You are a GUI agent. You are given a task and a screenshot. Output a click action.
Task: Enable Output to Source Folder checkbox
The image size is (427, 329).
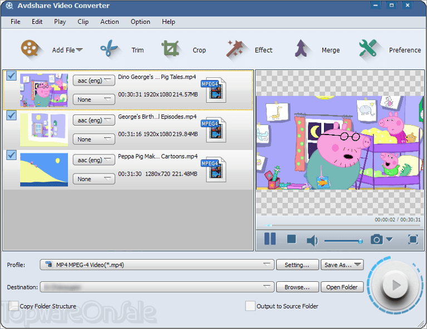click(x=250, y=306)
